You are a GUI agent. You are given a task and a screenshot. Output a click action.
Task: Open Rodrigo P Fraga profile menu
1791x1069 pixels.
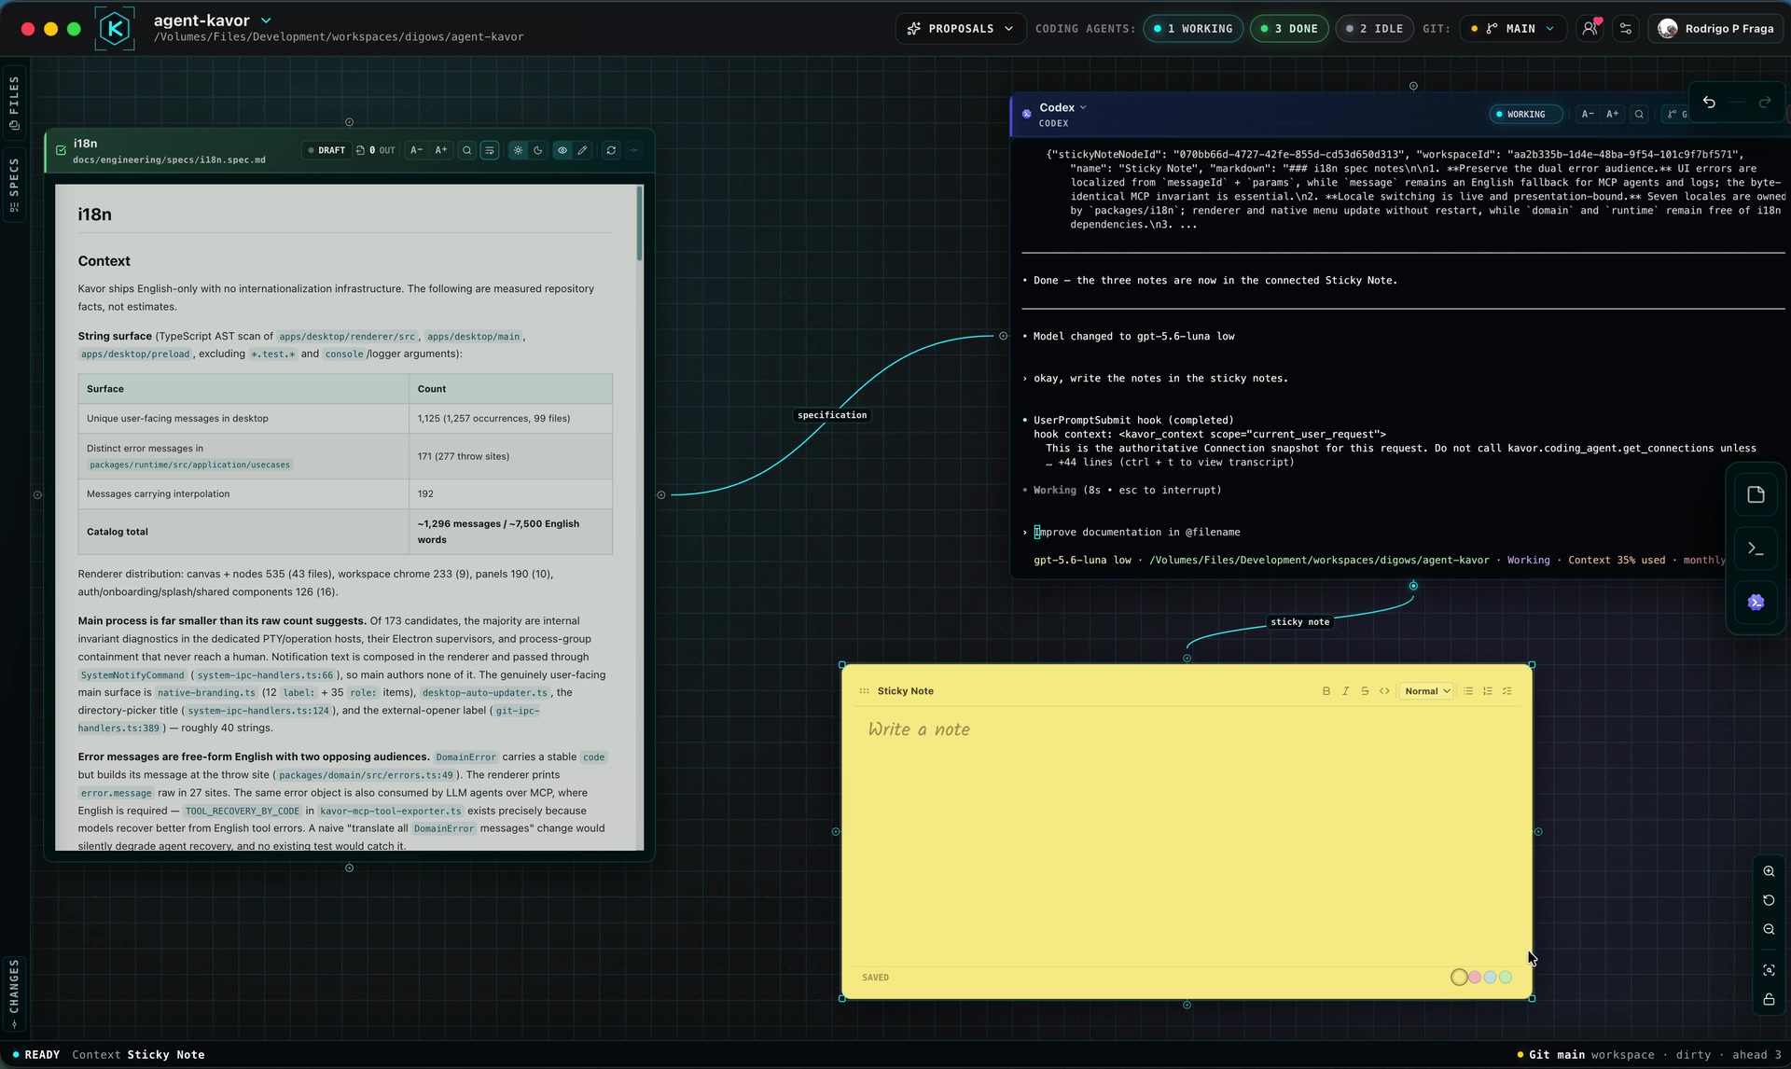click(1715, 29)
